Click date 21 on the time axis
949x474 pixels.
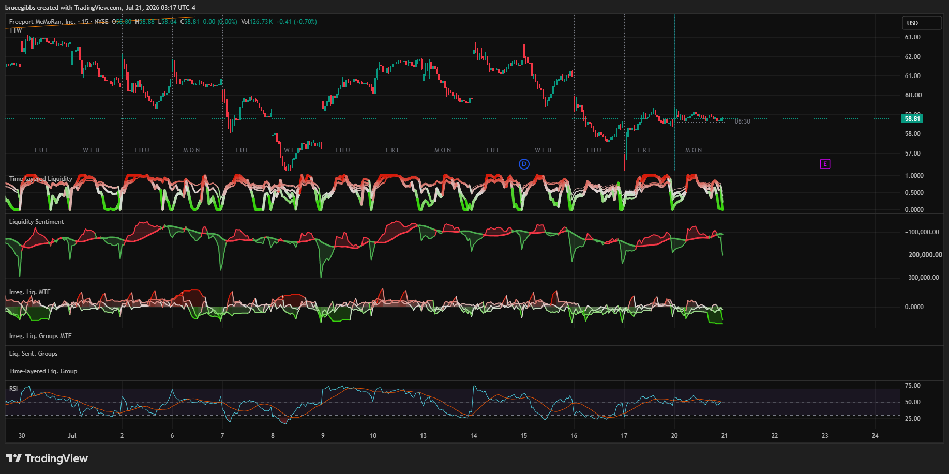[724, 436]
